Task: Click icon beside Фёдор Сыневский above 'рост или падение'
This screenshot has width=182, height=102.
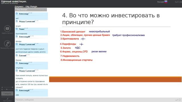Action: click(17, 44)
